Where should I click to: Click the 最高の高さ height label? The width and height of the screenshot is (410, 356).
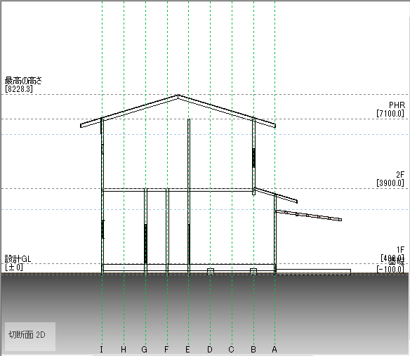coord(23,81)
